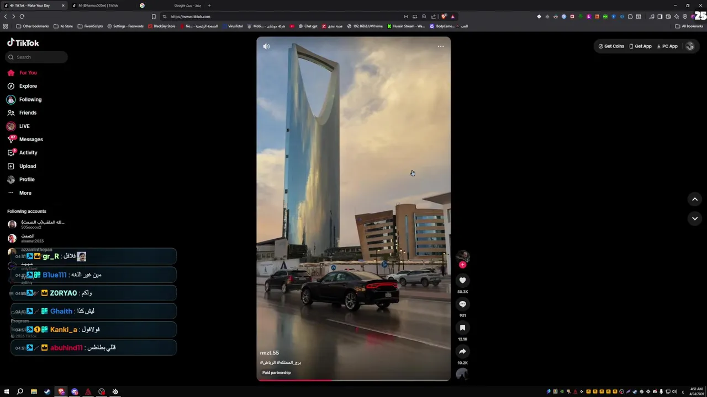Switch to the 'TikTok - Make Your Day' tab
The width and height of the screenshot is (707, 397).
point(34,6)
